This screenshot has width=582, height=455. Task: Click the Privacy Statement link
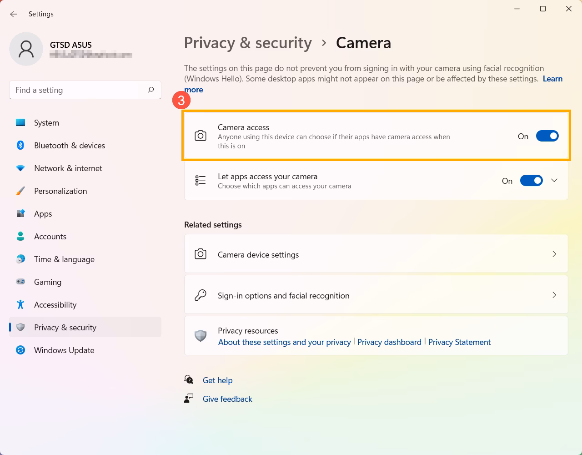pyautogui.click(x=459, y=342)
